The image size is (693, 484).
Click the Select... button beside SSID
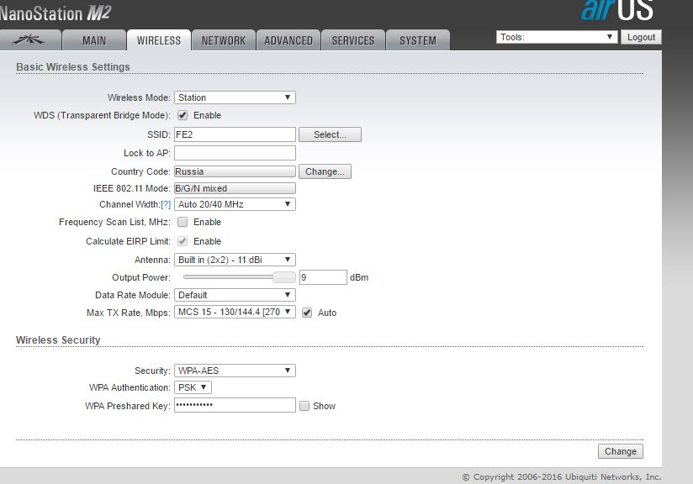(x=330, y=134)
